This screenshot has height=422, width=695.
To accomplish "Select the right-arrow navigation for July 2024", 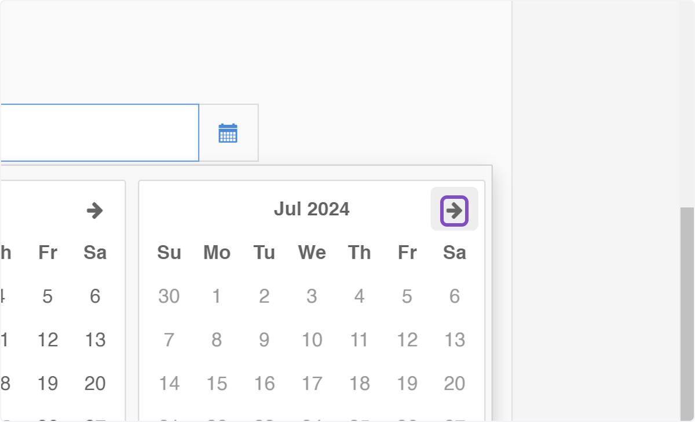I will (x=454, y=211).
